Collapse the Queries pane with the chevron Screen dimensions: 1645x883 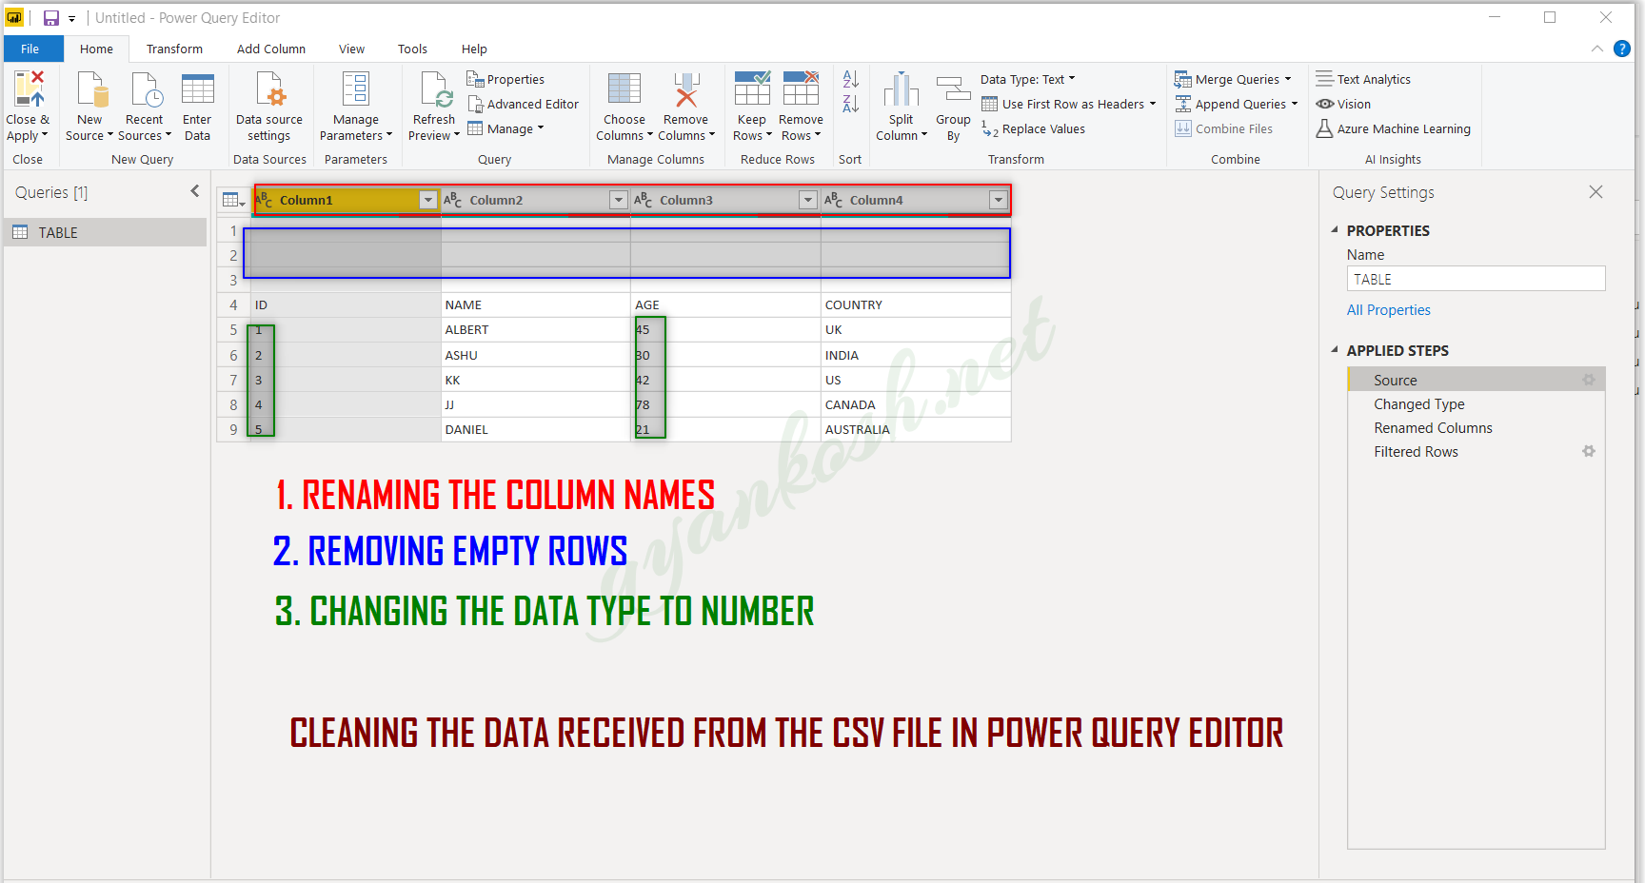pos(195,191)
